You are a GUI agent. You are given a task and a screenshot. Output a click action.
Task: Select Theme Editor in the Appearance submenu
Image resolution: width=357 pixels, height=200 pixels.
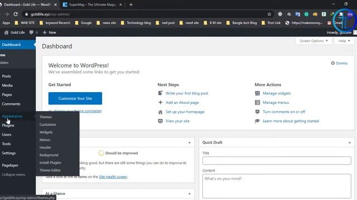pyautogui.click(x=50, y=170)
